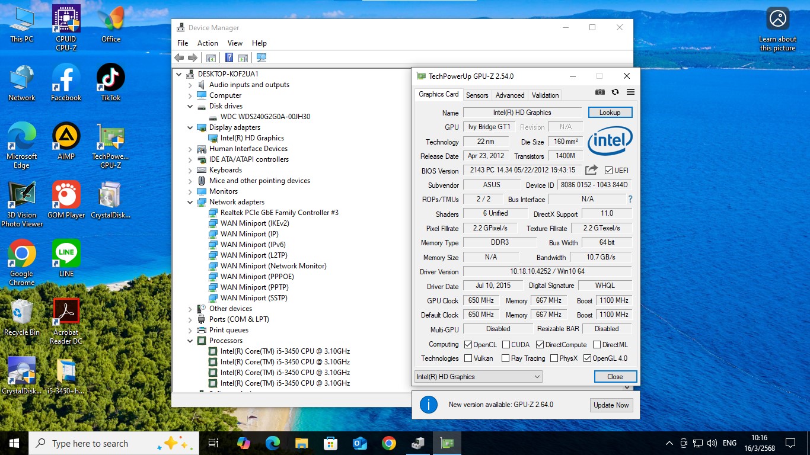Screen dimensions: 810x455
Task: Toggle the Vulkan checkbox
Action: [x=468, y=358]
